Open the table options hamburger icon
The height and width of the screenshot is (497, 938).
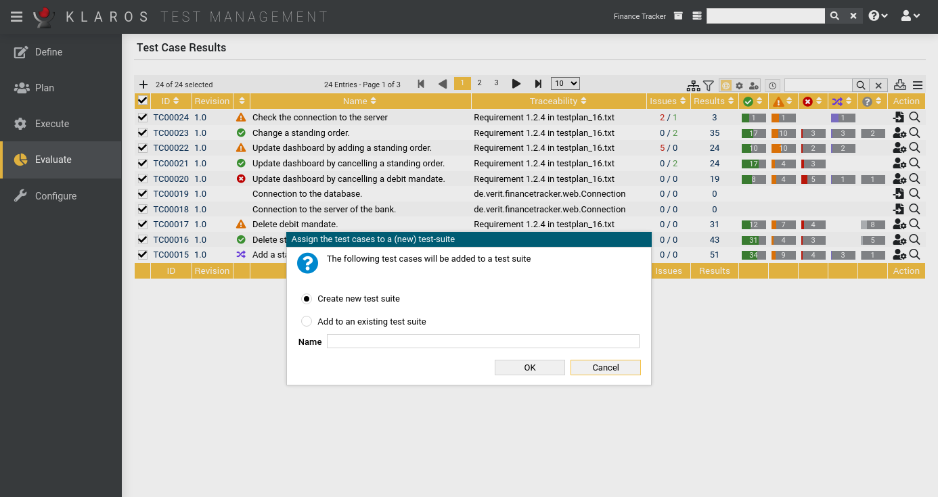click(918, 85)
